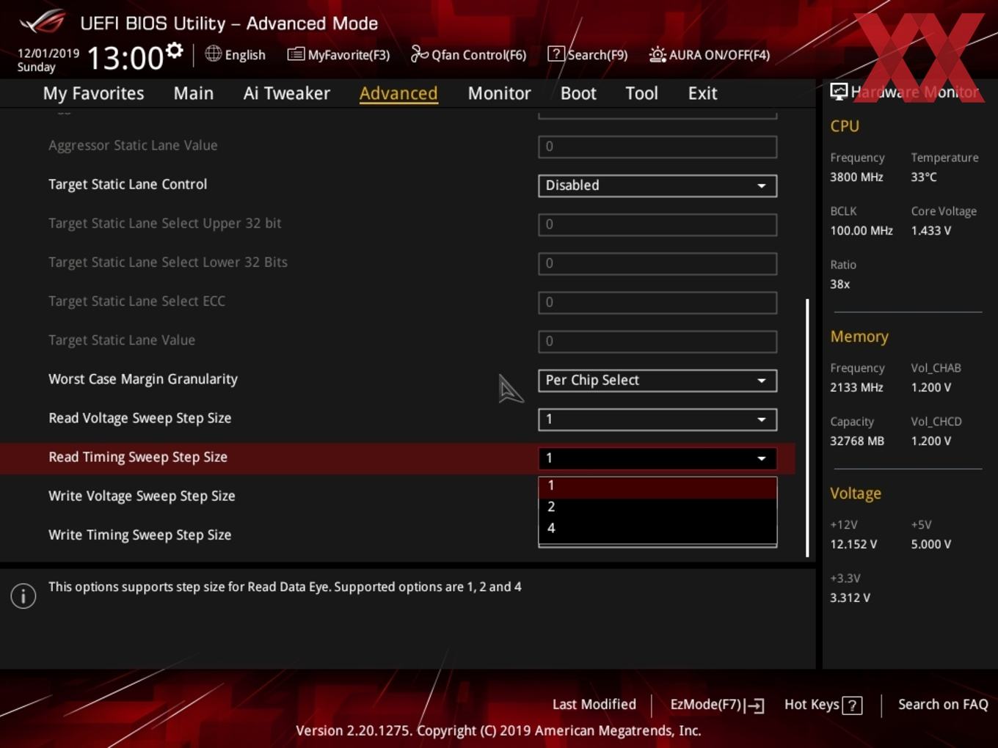Open Search(F9)

(x=588, y=55)
